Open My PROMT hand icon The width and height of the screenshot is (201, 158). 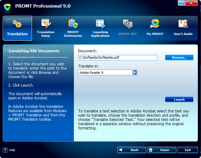tap(155, 24)
